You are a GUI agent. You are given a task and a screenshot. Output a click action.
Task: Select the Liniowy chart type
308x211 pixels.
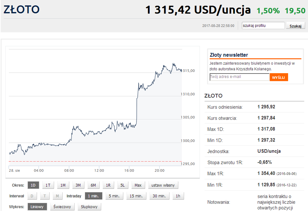tap(37, 207)
